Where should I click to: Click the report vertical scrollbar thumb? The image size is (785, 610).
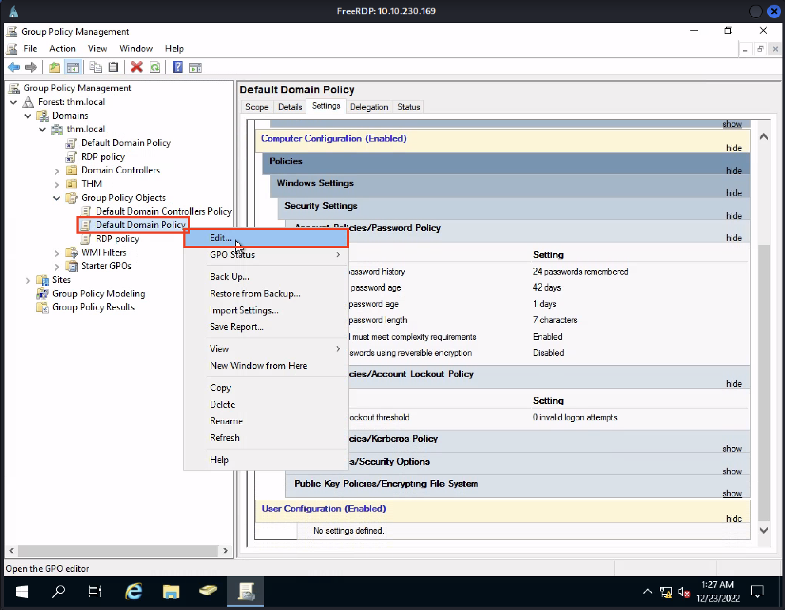(764, 383)
